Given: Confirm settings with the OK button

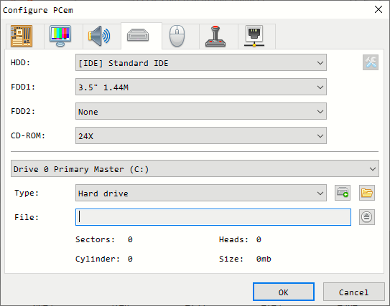Looking at the screenshot, I should coord(284,292).
